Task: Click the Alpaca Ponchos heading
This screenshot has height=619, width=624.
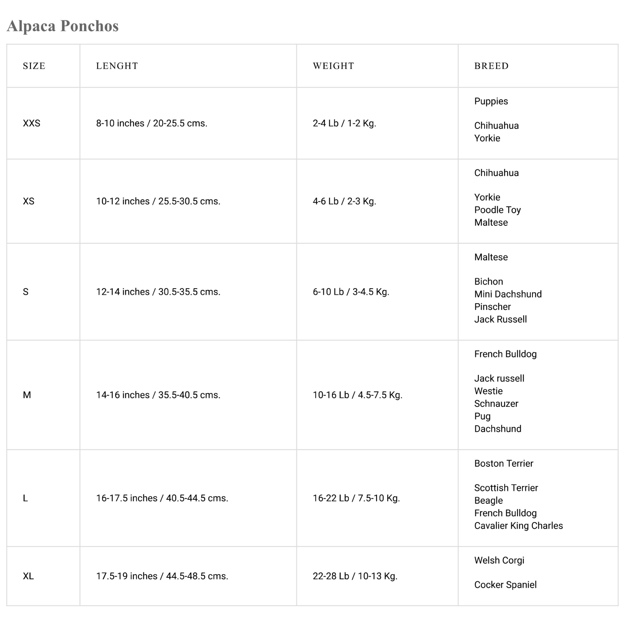Action: [x=63, y=26]
